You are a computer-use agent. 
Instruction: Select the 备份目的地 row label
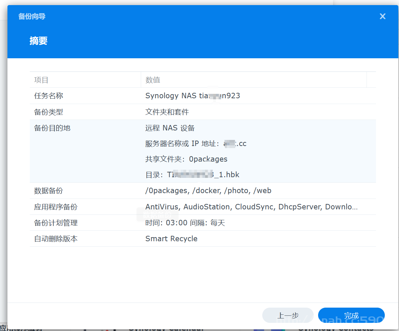coord(52,128)
